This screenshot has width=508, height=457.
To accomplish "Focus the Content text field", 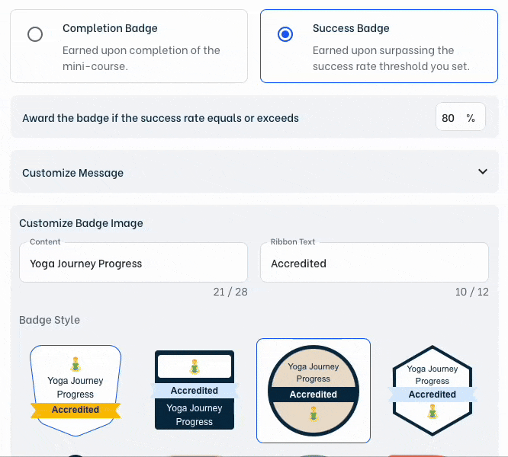I will pyautogui.click(x=133, y=264).
